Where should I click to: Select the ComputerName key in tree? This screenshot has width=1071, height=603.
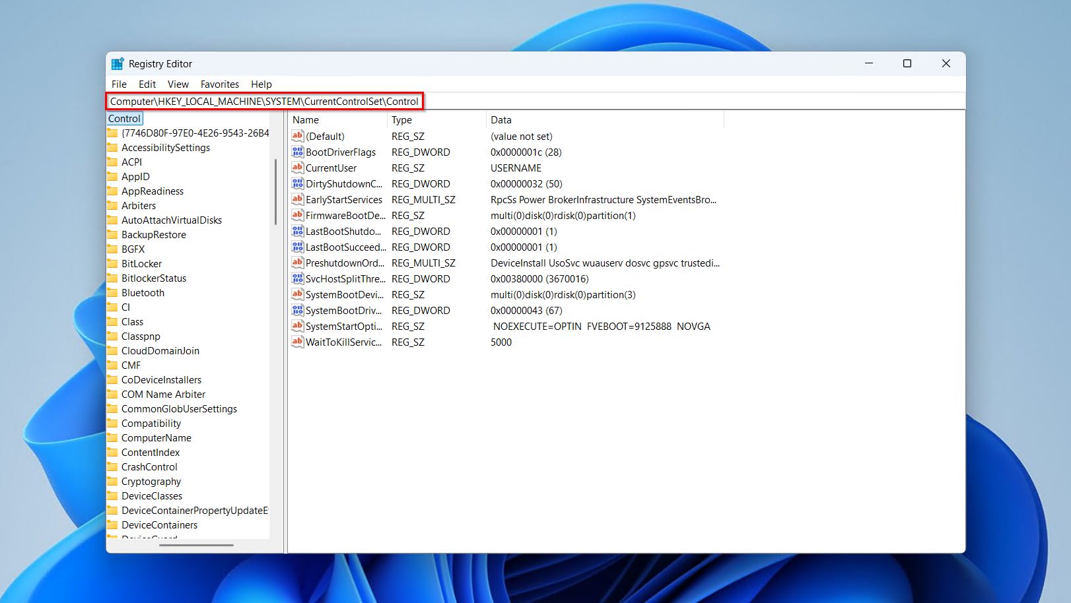tap(156, 438)
